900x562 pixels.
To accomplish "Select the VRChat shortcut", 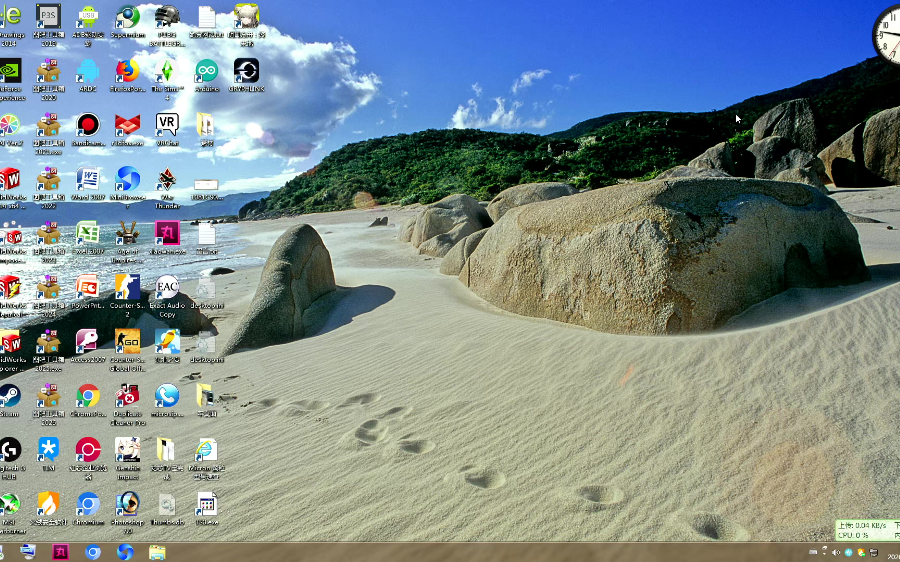I will (x=167, y=125).
